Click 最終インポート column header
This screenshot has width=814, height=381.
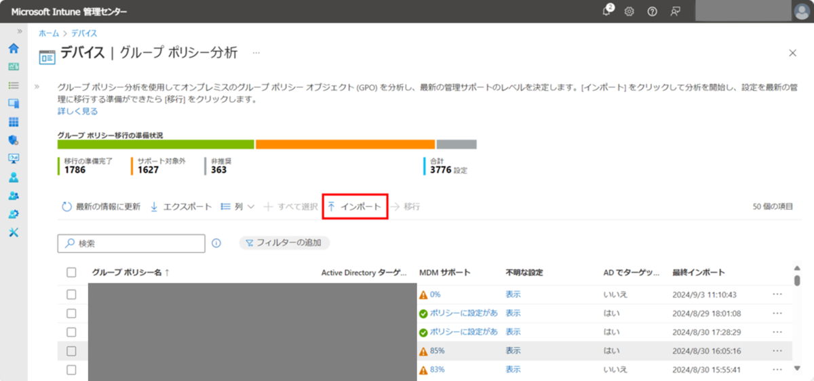pyautogui.click(x=699, y=273)
